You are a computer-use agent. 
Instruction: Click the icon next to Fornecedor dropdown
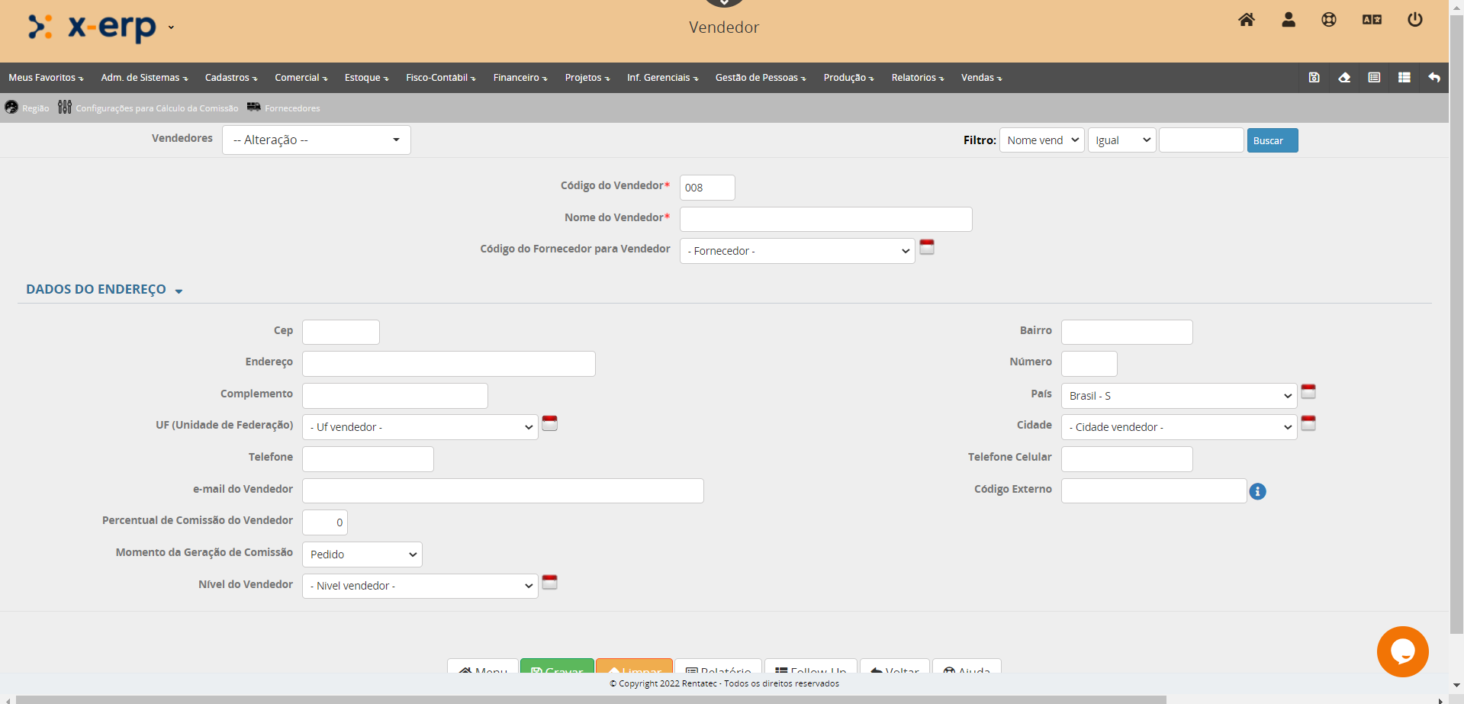(926, 247)
